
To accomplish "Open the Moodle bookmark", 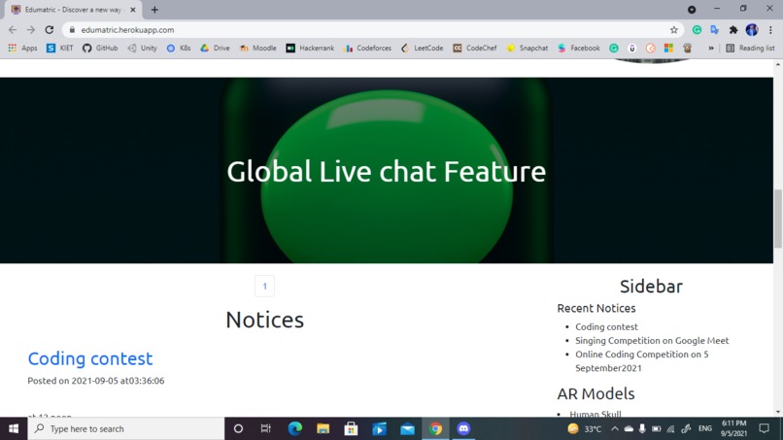I will coord(257,48).
